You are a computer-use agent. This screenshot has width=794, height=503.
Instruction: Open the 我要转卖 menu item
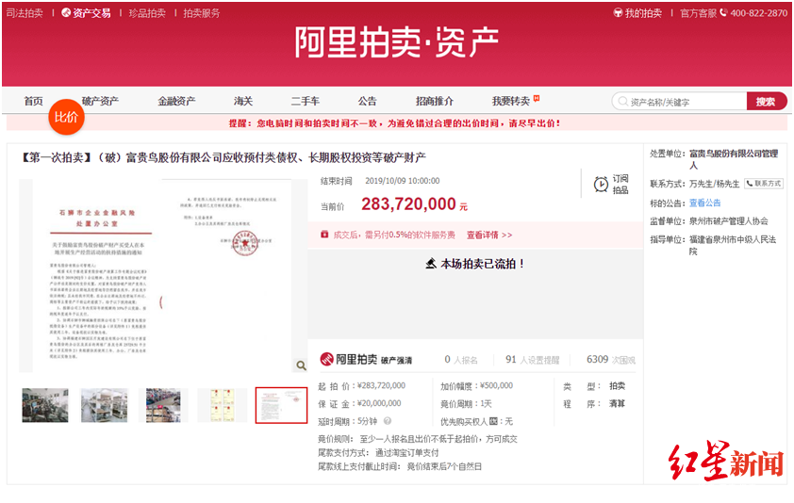(x=511, y=101)
